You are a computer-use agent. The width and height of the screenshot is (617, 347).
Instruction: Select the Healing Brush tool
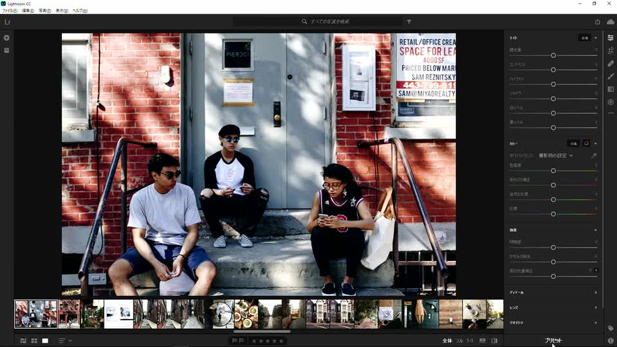tap(611, 64)
